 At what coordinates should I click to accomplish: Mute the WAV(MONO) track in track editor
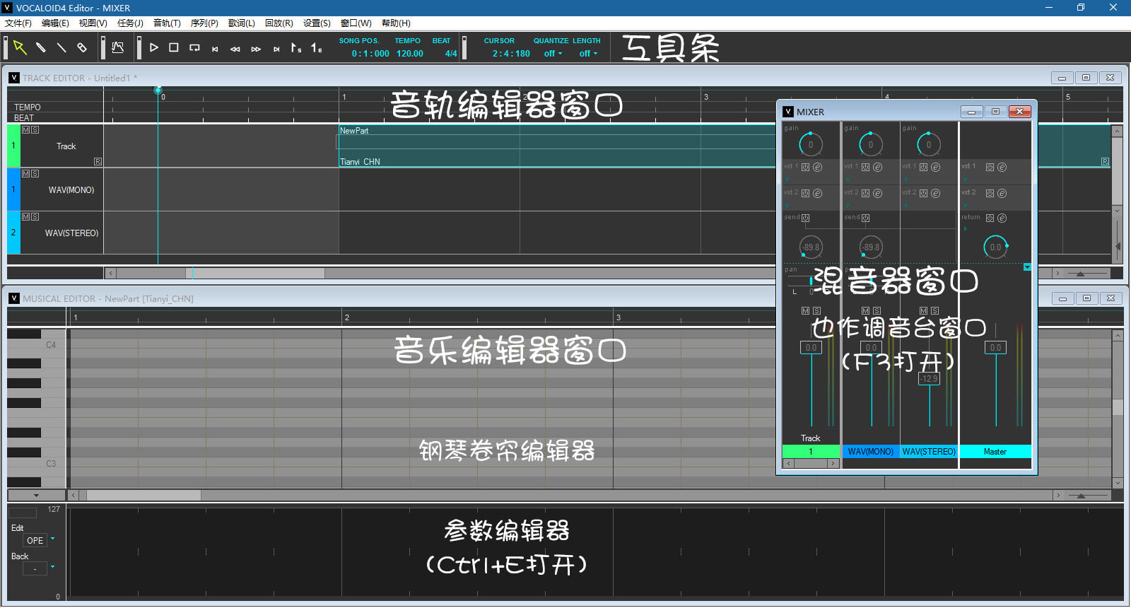[25, 174]
